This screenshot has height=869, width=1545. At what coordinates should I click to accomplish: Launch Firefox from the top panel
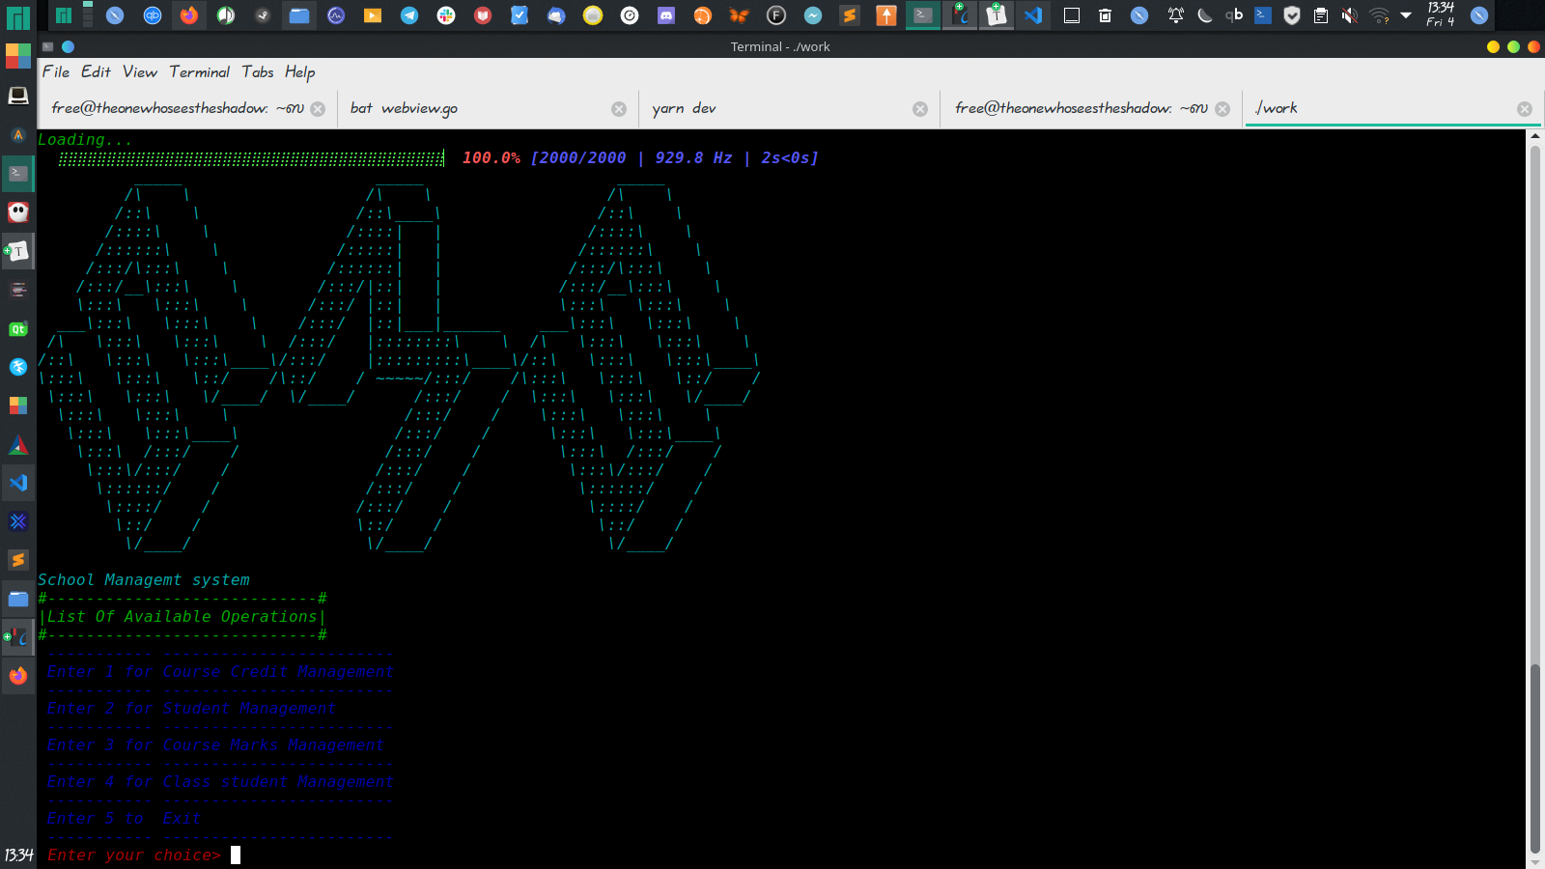click(x=189, y=15)
